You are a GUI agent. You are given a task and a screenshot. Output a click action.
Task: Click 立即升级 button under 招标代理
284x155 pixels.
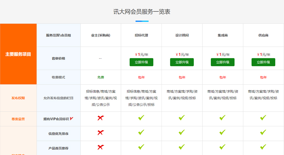point(141,62)
